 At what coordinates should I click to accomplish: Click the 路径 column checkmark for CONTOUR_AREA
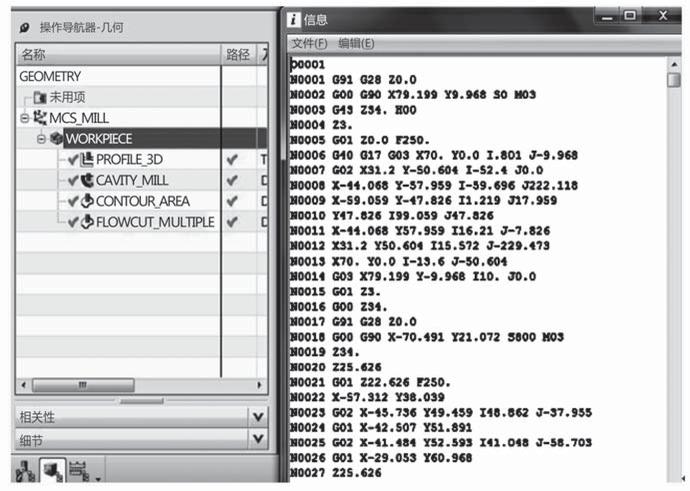[232, 202]
